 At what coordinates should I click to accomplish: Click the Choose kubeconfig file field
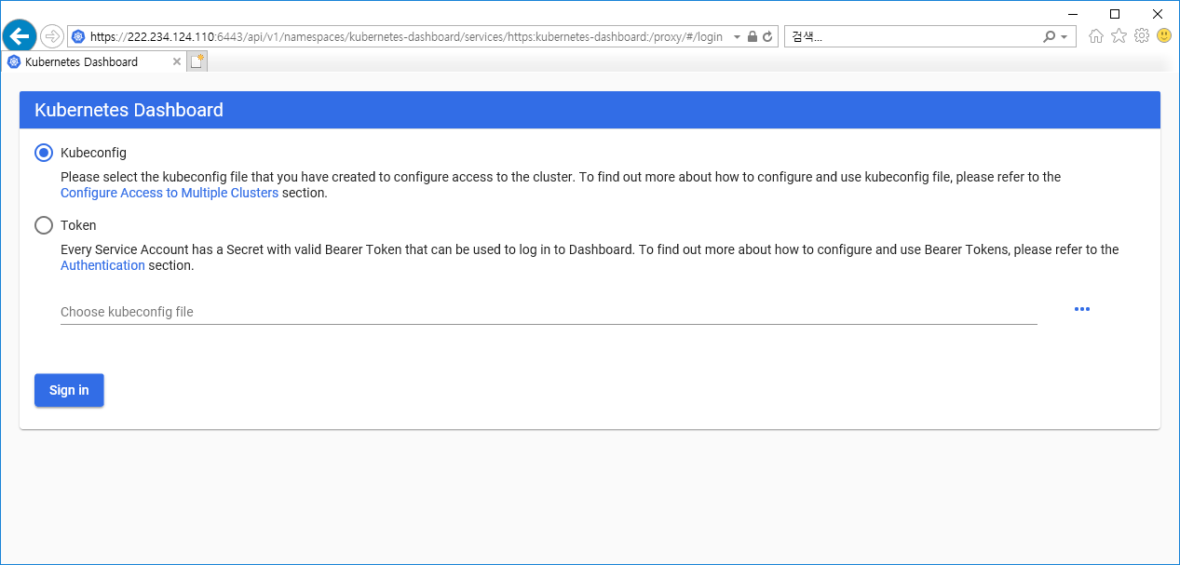tap(549, 312)
